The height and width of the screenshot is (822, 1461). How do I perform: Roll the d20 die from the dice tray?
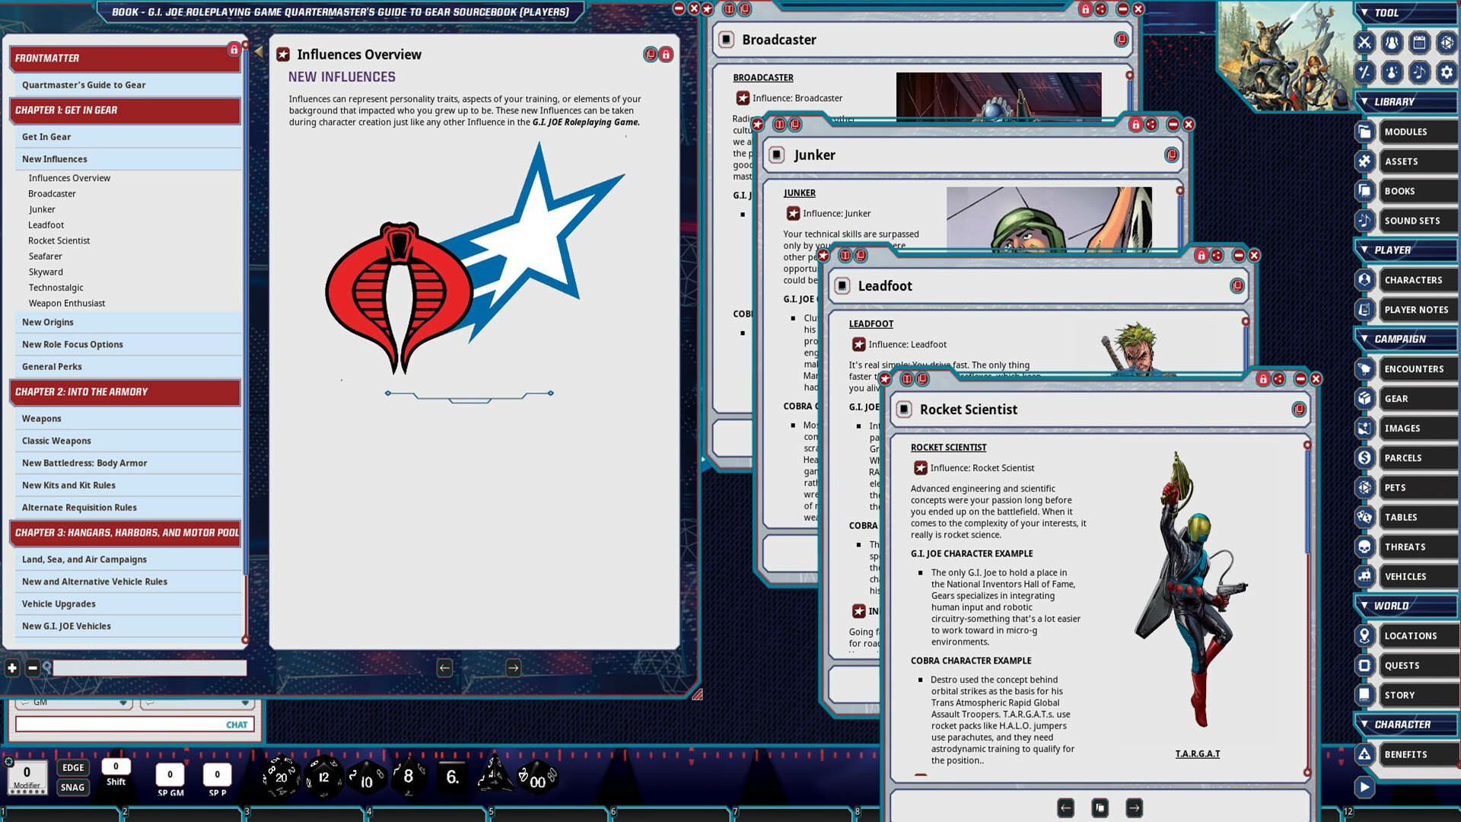282,776
